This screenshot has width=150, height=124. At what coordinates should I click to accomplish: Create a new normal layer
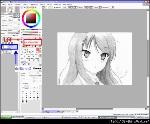click(3, 40)
